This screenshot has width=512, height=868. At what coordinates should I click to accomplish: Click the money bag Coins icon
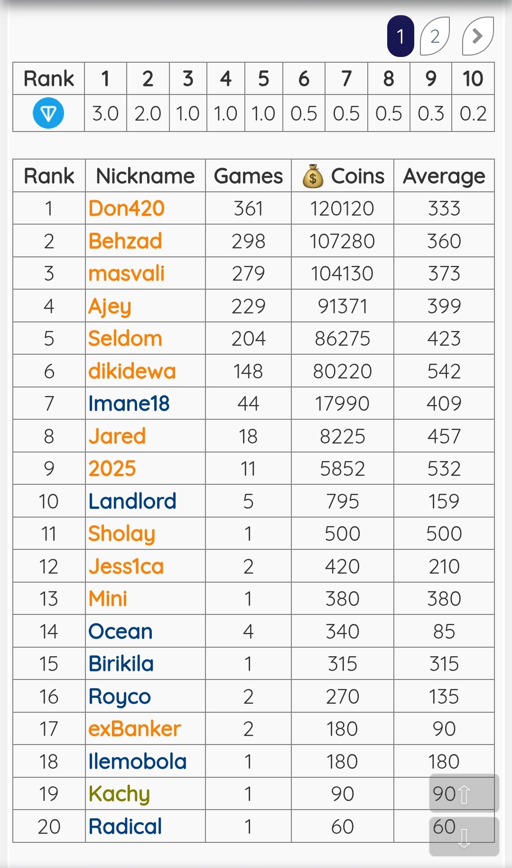[x=313, y=177]
